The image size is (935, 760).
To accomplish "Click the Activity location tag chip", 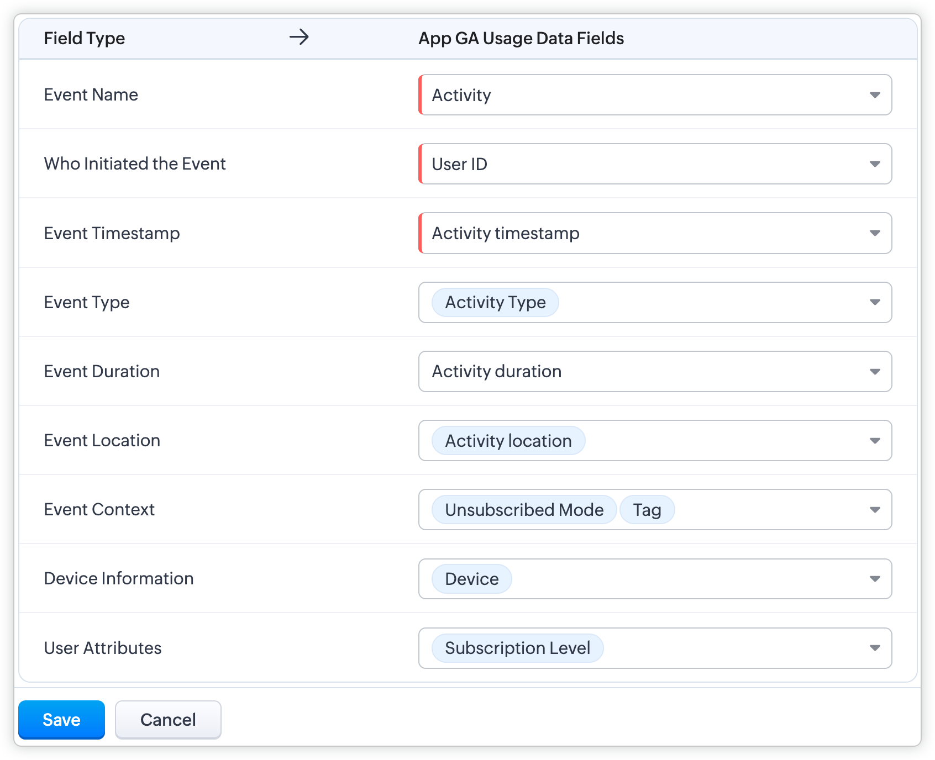I will (x=508, y=441).
